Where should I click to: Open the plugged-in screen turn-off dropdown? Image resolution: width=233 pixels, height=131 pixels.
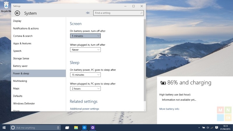85,50
